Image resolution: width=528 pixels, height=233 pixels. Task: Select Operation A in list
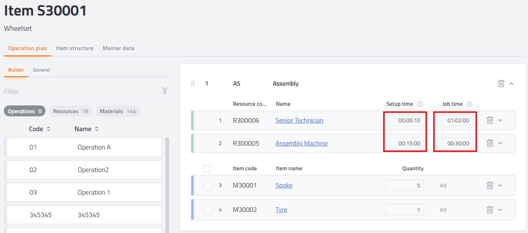[x=83, y=147]
